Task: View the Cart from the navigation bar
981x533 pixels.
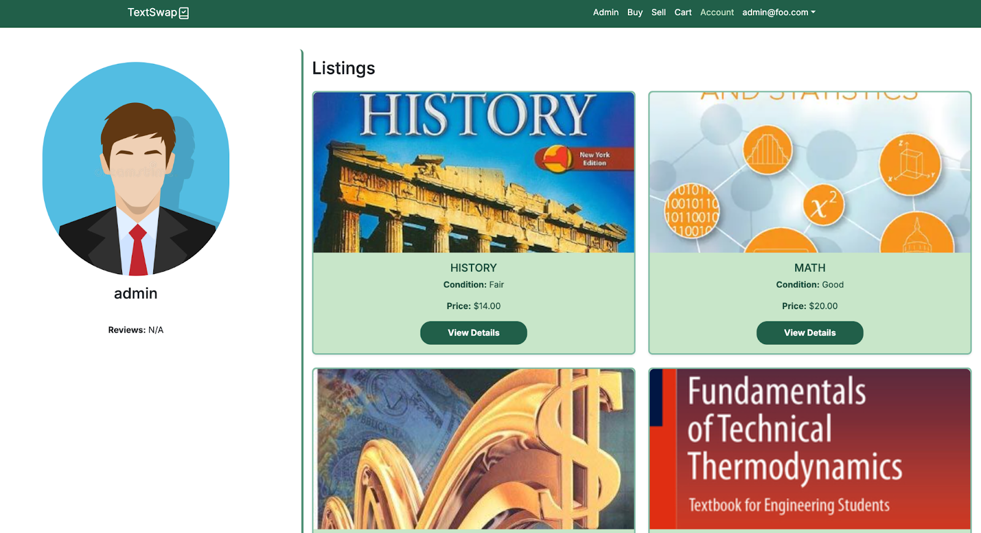Action: pyautogui.click(x=682, y=12)
